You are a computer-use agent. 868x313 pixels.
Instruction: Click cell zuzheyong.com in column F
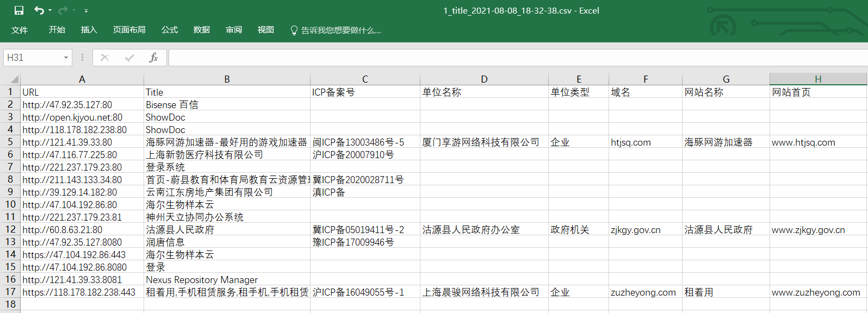click(646, 292)
